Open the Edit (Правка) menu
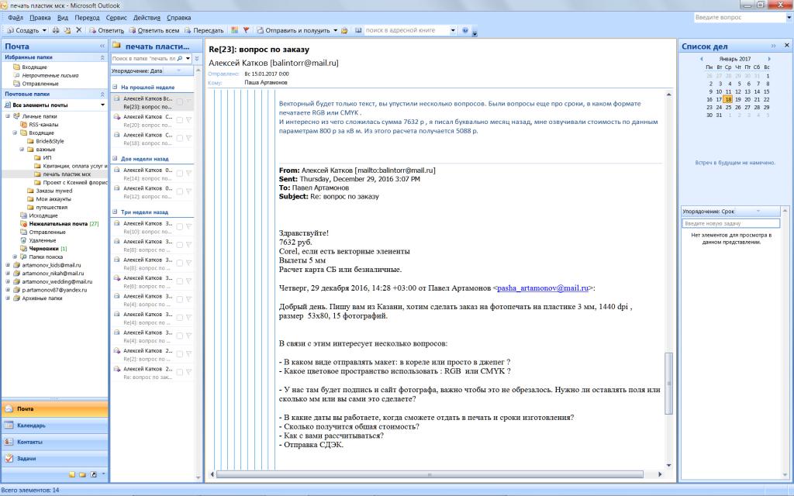 (x=40, y=18)
